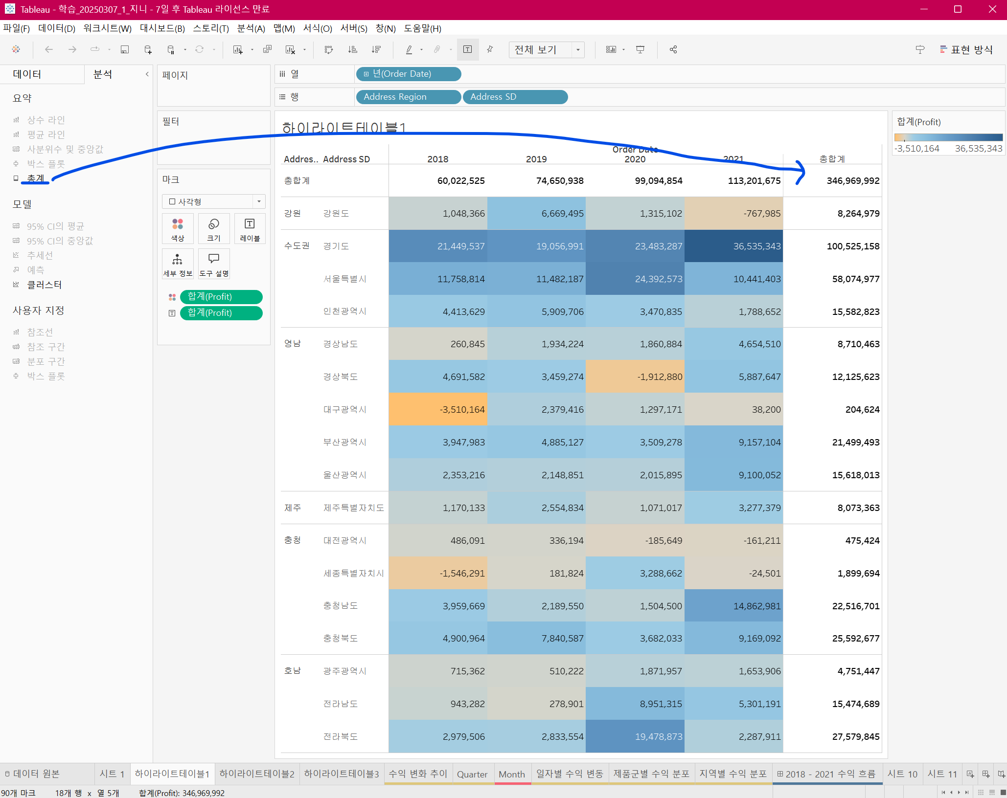The width and height of the screenshot is (1007, 798).
Task: Click the Save icon in toolbar
Action: pos(125,49)
